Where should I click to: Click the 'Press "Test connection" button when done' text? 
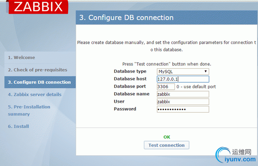tap(167, 64)
